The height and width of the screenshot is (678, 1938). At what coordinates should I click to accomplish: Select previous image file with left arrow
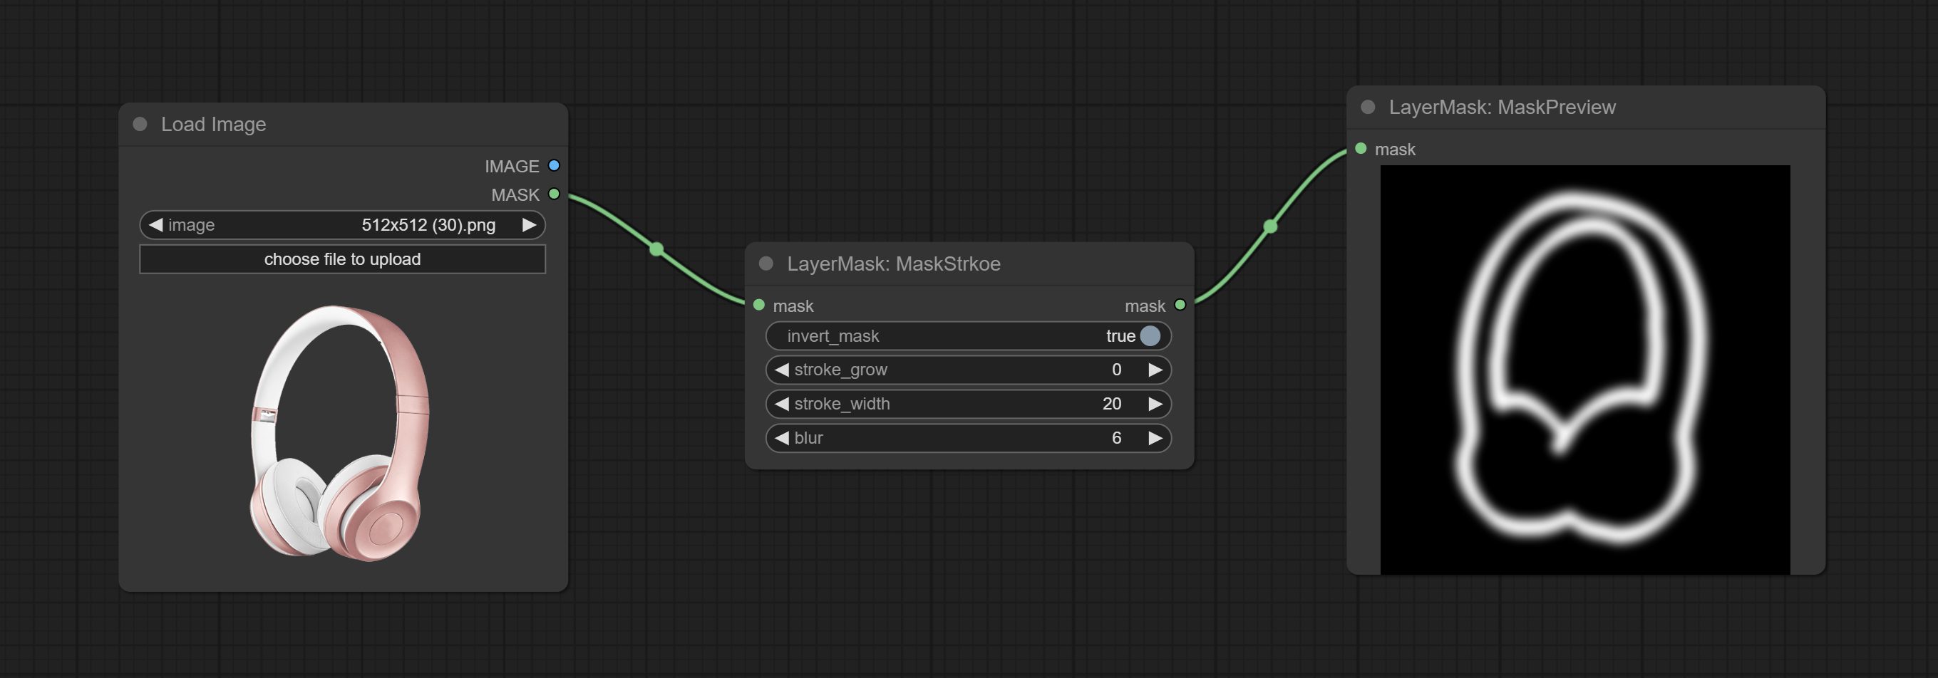pyautogui.click(x=155, y=225)
